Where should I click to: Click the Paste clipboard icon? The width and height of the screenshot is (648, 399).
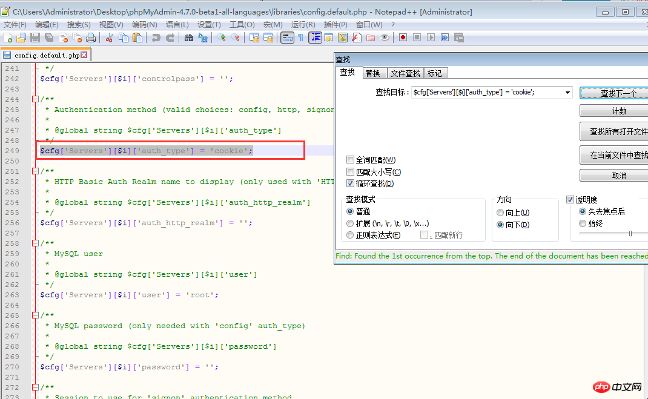click(x=137, y=38)
